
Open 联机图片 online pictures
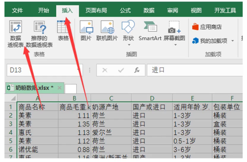(107, 31)
